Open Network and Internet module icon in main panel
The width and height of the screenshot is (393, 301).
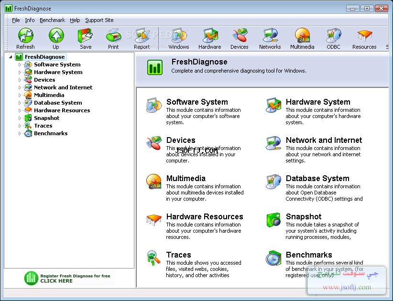[273, 143]
